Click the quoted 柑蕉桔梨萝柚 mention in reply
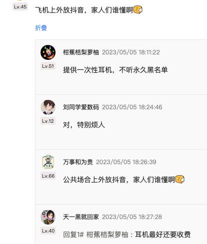The image size is (207, 244). coord(107,235)
